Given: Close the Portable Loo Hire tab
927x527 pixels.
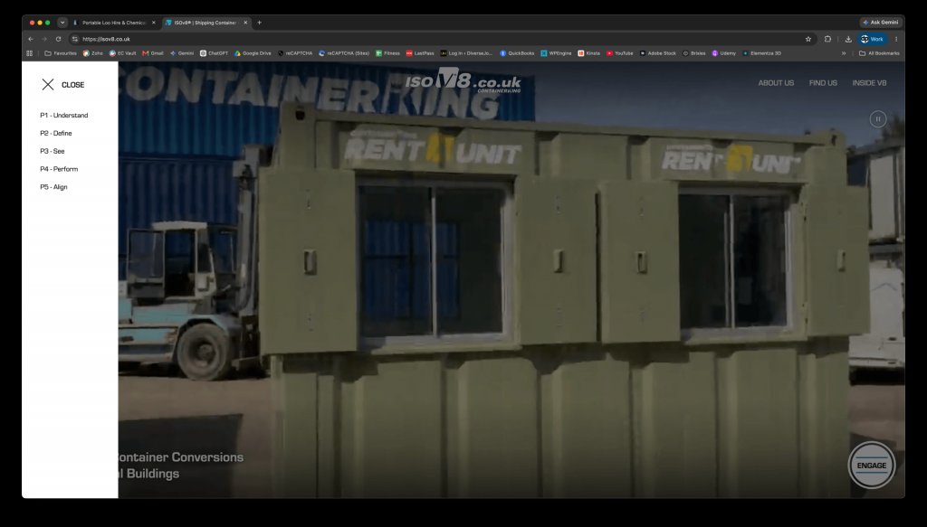Looking at the screenshot, I should pyautogui.click(x=154, y=23).
